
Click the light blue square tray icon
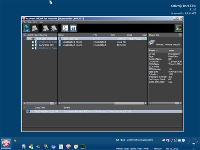click(x=180, y=140)
